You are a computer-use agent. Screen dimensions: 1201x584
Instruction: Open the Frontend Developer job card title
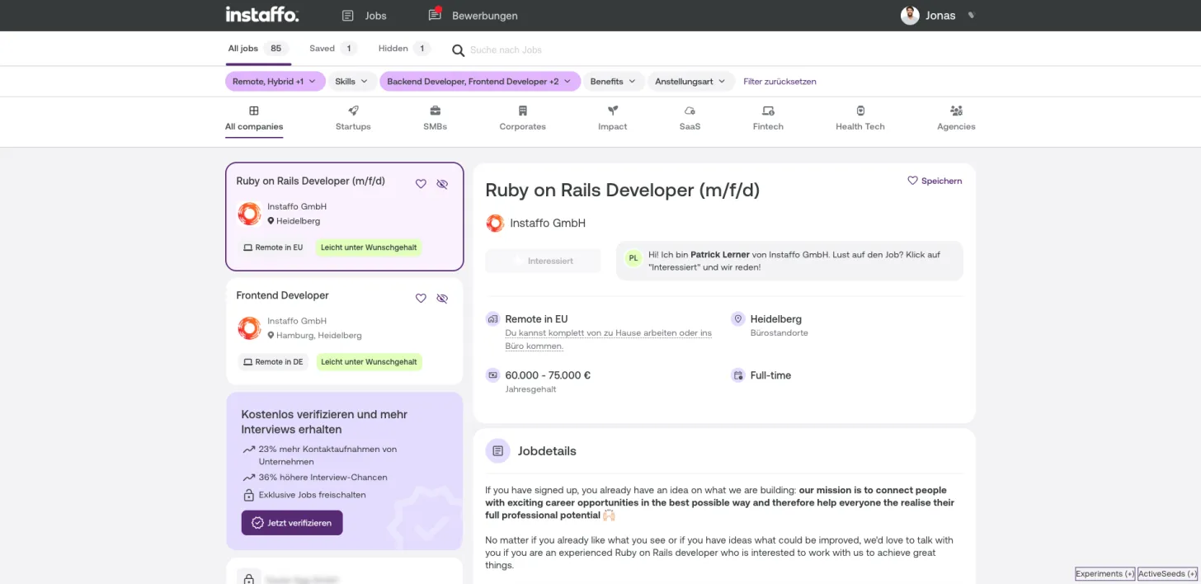click(282, 295)
